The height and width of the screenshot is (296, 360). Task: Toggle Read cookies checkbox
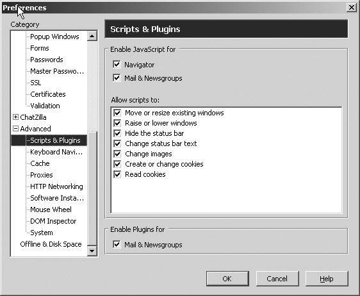click(117, 174)
